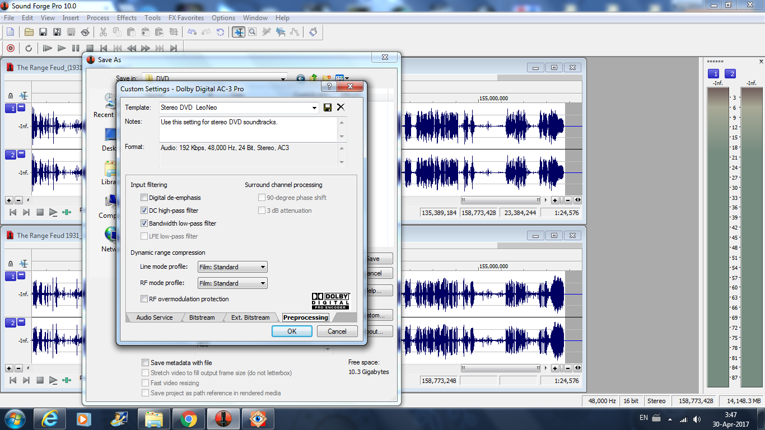This screenshot has width=765, height=430.
Task: Select the Envelope tool
Action: point(295,32)
